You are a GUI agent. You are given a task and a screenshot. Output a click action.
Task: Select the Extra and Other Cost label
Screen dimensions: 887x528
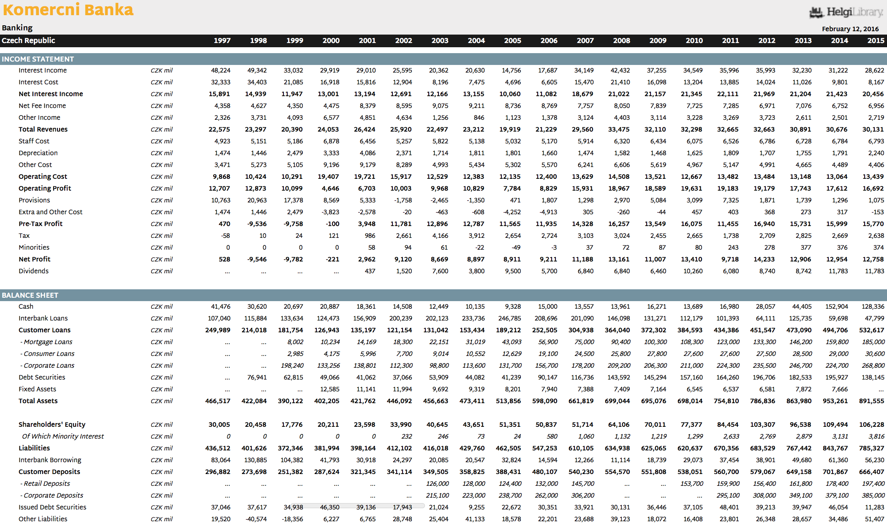pos(50,212)
